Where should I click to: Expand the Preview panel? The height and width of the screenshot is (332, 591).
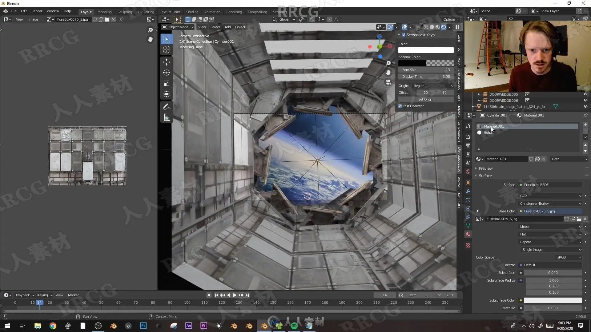pos(485,168)
